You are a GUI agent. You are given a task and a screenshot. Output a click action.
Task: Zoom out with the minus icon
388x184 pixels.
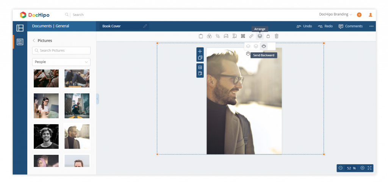pyautogui.click(x=341, y=168)
